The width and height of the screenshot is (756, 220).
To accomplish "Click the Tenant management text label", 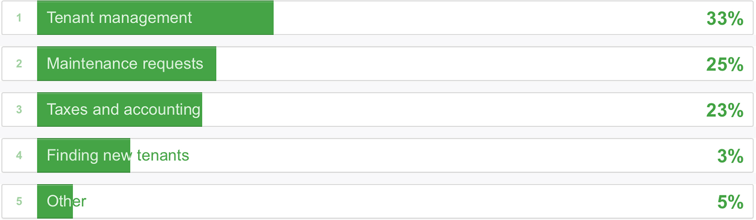I will pos(119,18).
